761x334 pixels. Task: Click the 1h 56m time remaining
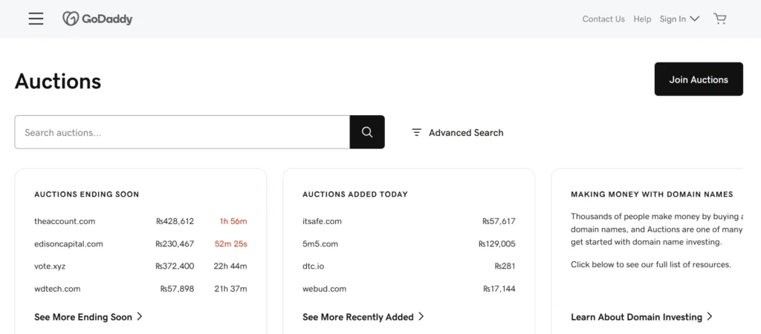point(233,221)
